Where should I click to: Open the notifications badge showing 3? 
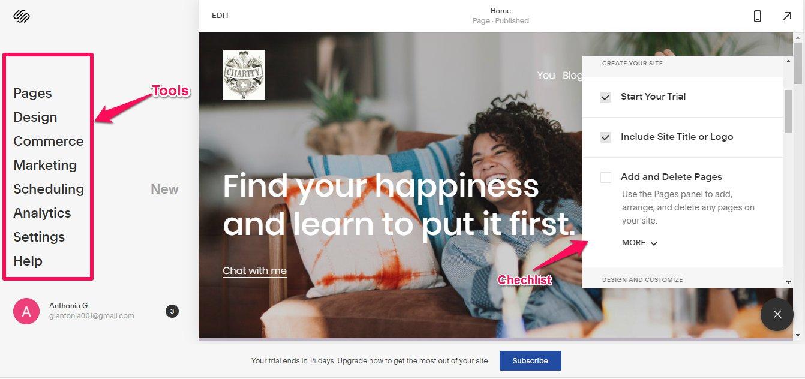coord(172,311)
